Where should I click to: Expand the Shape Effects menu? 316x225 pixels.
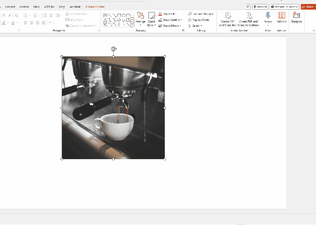click(170, 26)
